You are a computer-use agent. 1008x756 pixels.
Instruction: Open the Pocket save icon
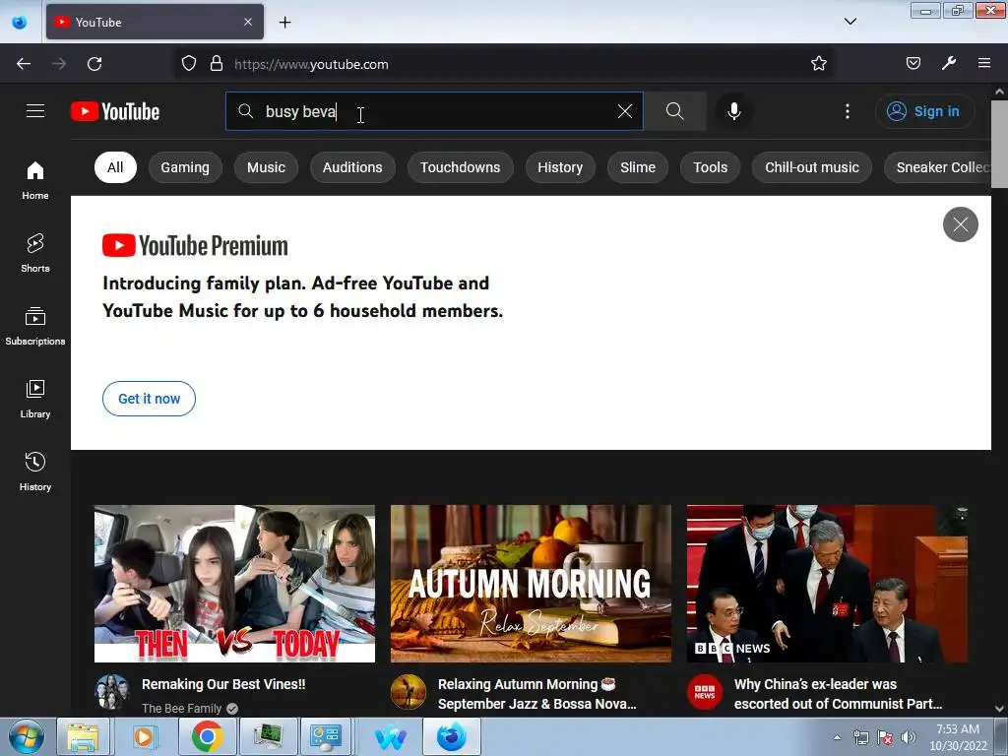(913, 64)
